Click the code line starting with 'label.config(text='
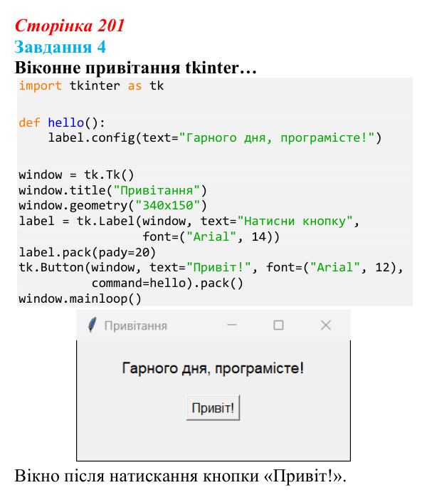 [x=214, y=137]
